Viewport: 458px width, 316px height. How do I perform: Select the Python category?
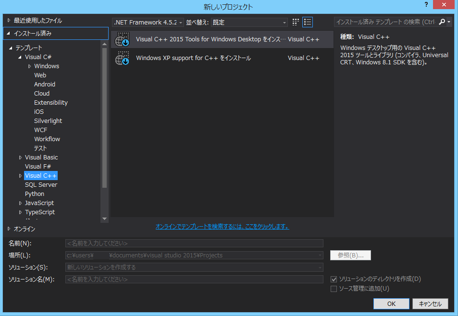[35, 194]
